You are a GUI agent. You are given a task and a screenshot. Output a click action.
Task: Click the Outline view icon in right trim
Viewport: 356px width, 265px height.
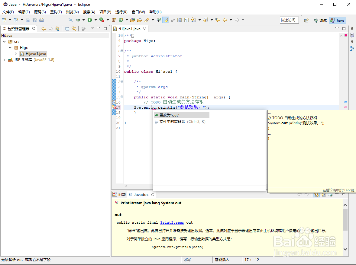tap(352, 48)
